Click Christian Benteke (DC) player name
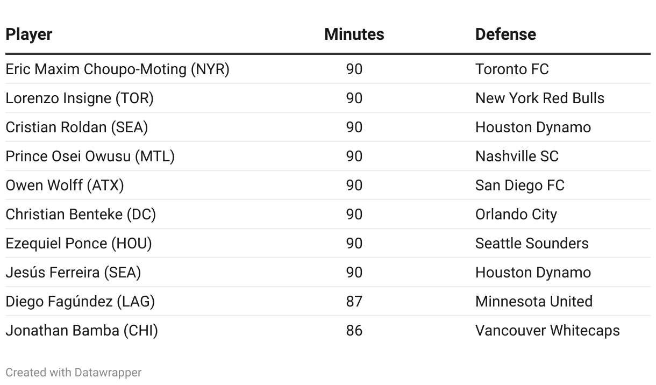656x385 pixels. [81, 215]
